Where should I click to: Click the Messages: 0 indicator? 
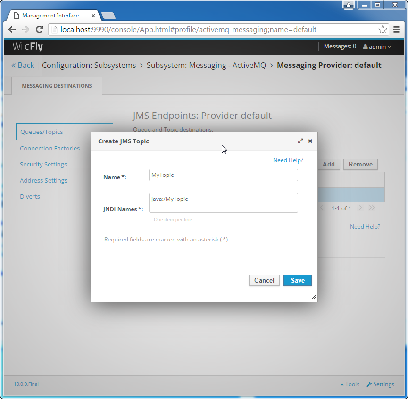pos(340,46)
